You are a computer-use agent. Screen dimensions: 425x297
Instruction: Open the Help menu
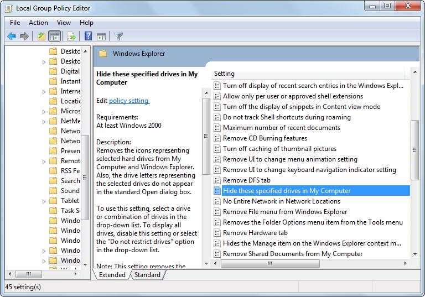tap(86, 23)
